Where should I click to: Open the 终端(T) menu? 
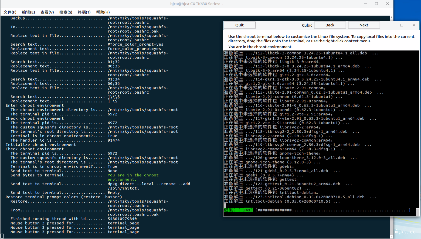[84, 12]
